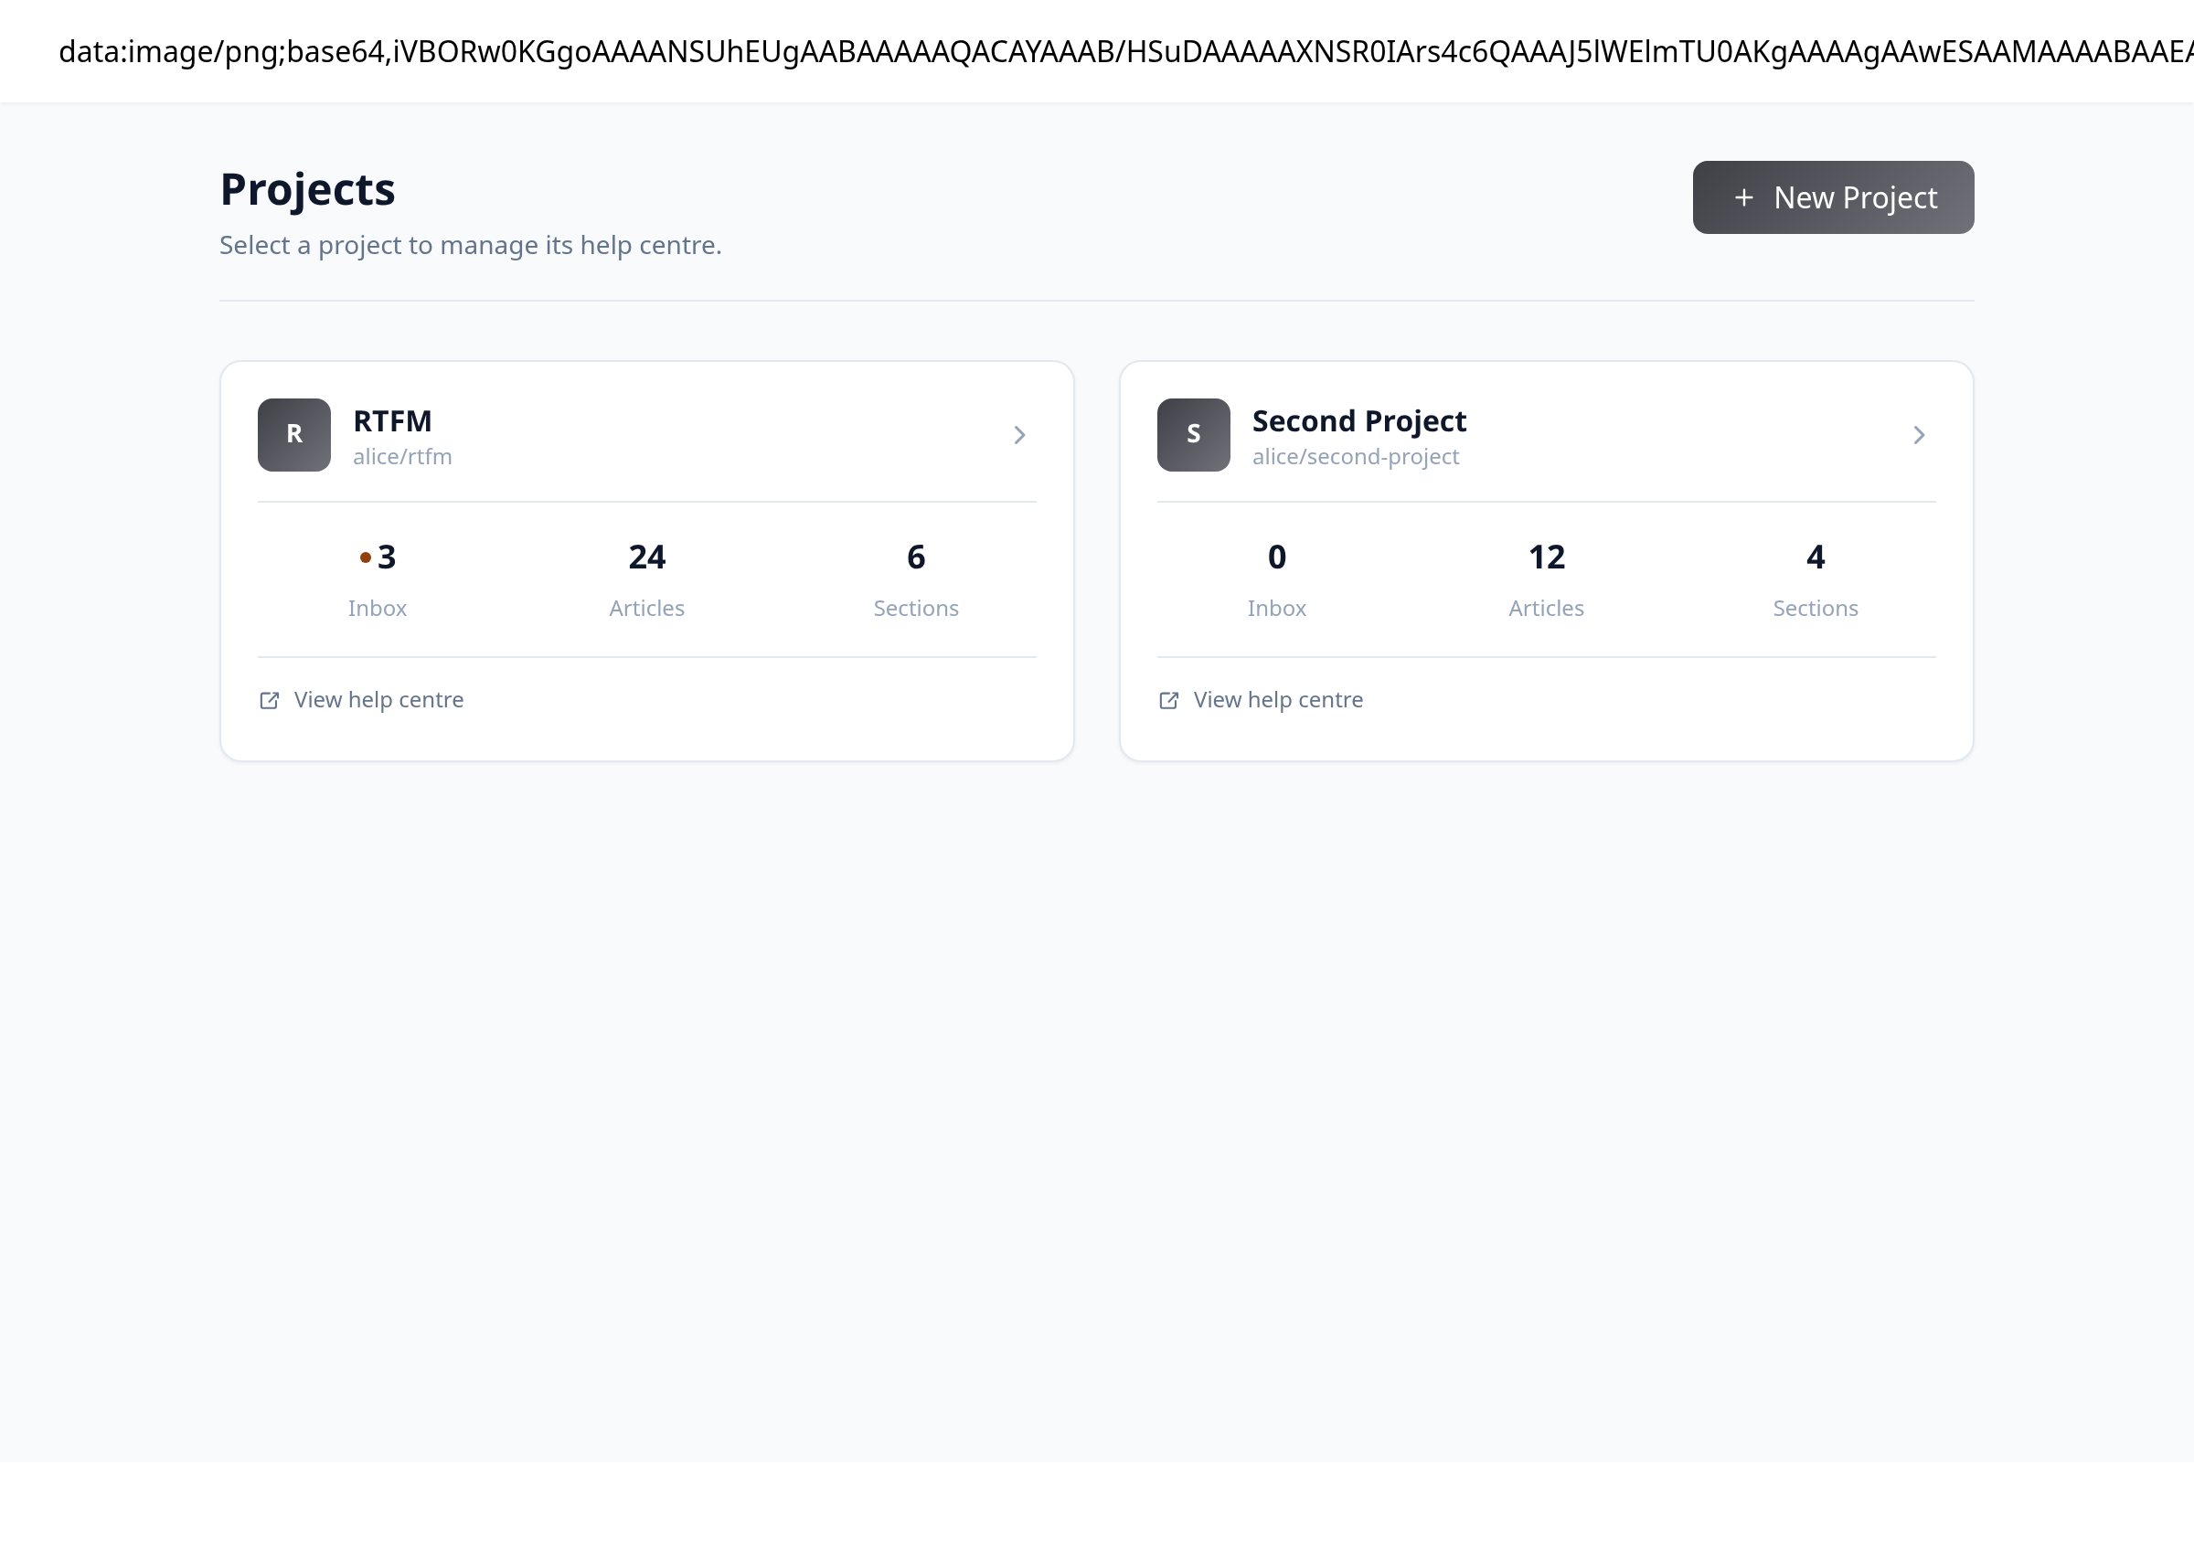This screenshot has height=1550, width=2194.
Task: Click the 'Select a project to manage' subtitle
Action: click(470, 246)
